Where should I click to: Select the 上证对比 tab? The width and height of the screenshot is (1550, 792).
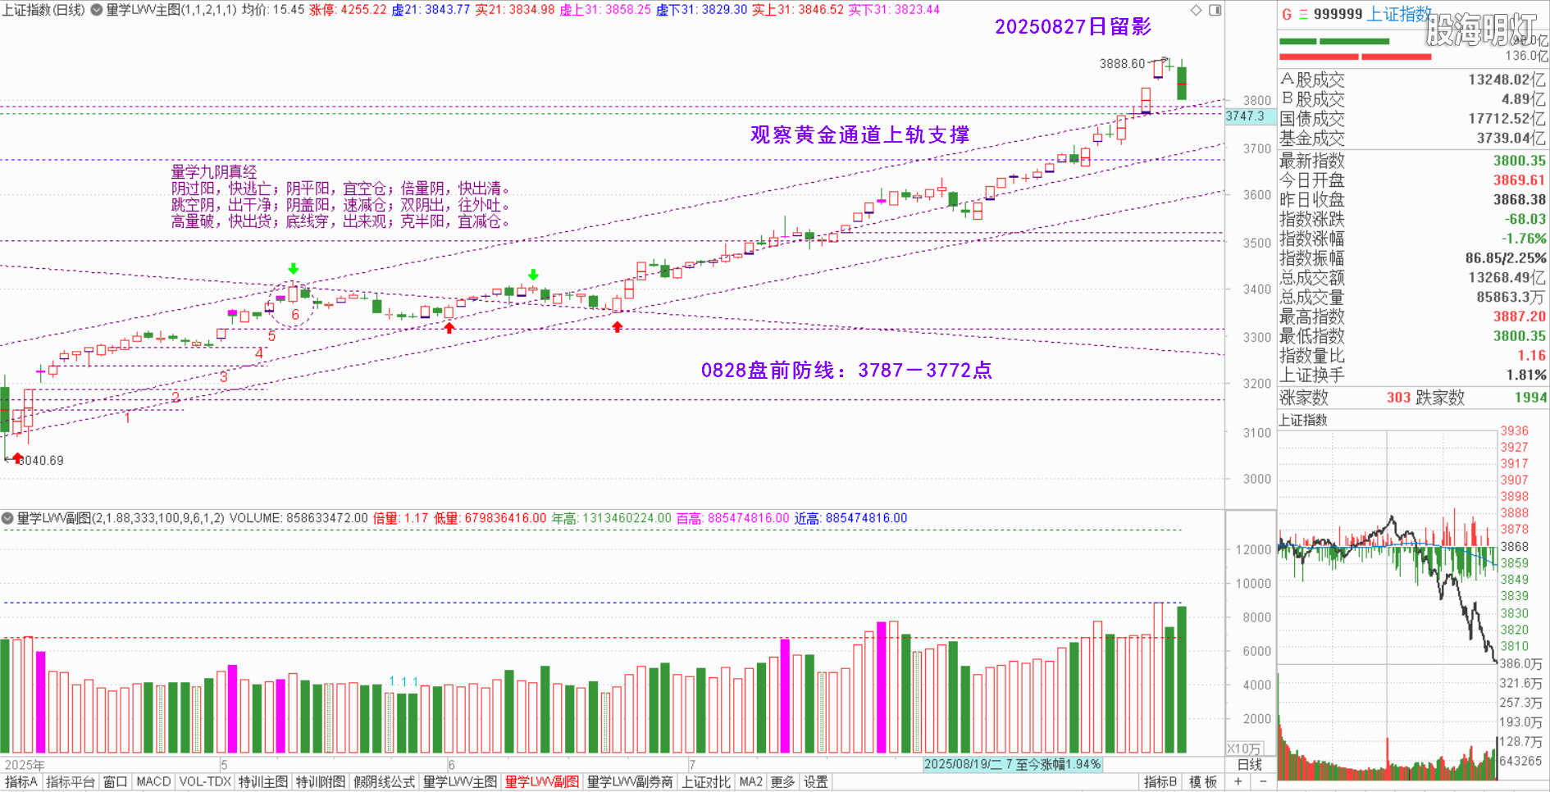click(x=706, y=782)
